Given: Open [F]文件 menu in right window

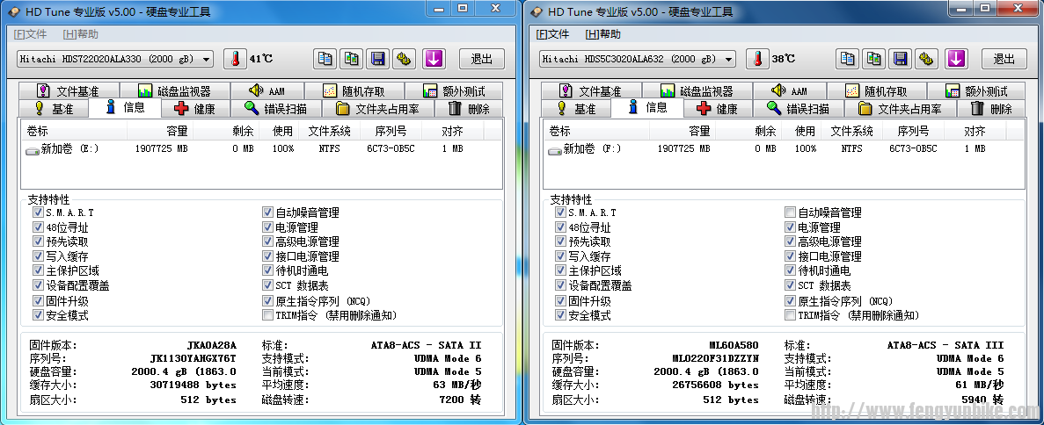Looking at the screenshot, I should (x=552, y=34).
